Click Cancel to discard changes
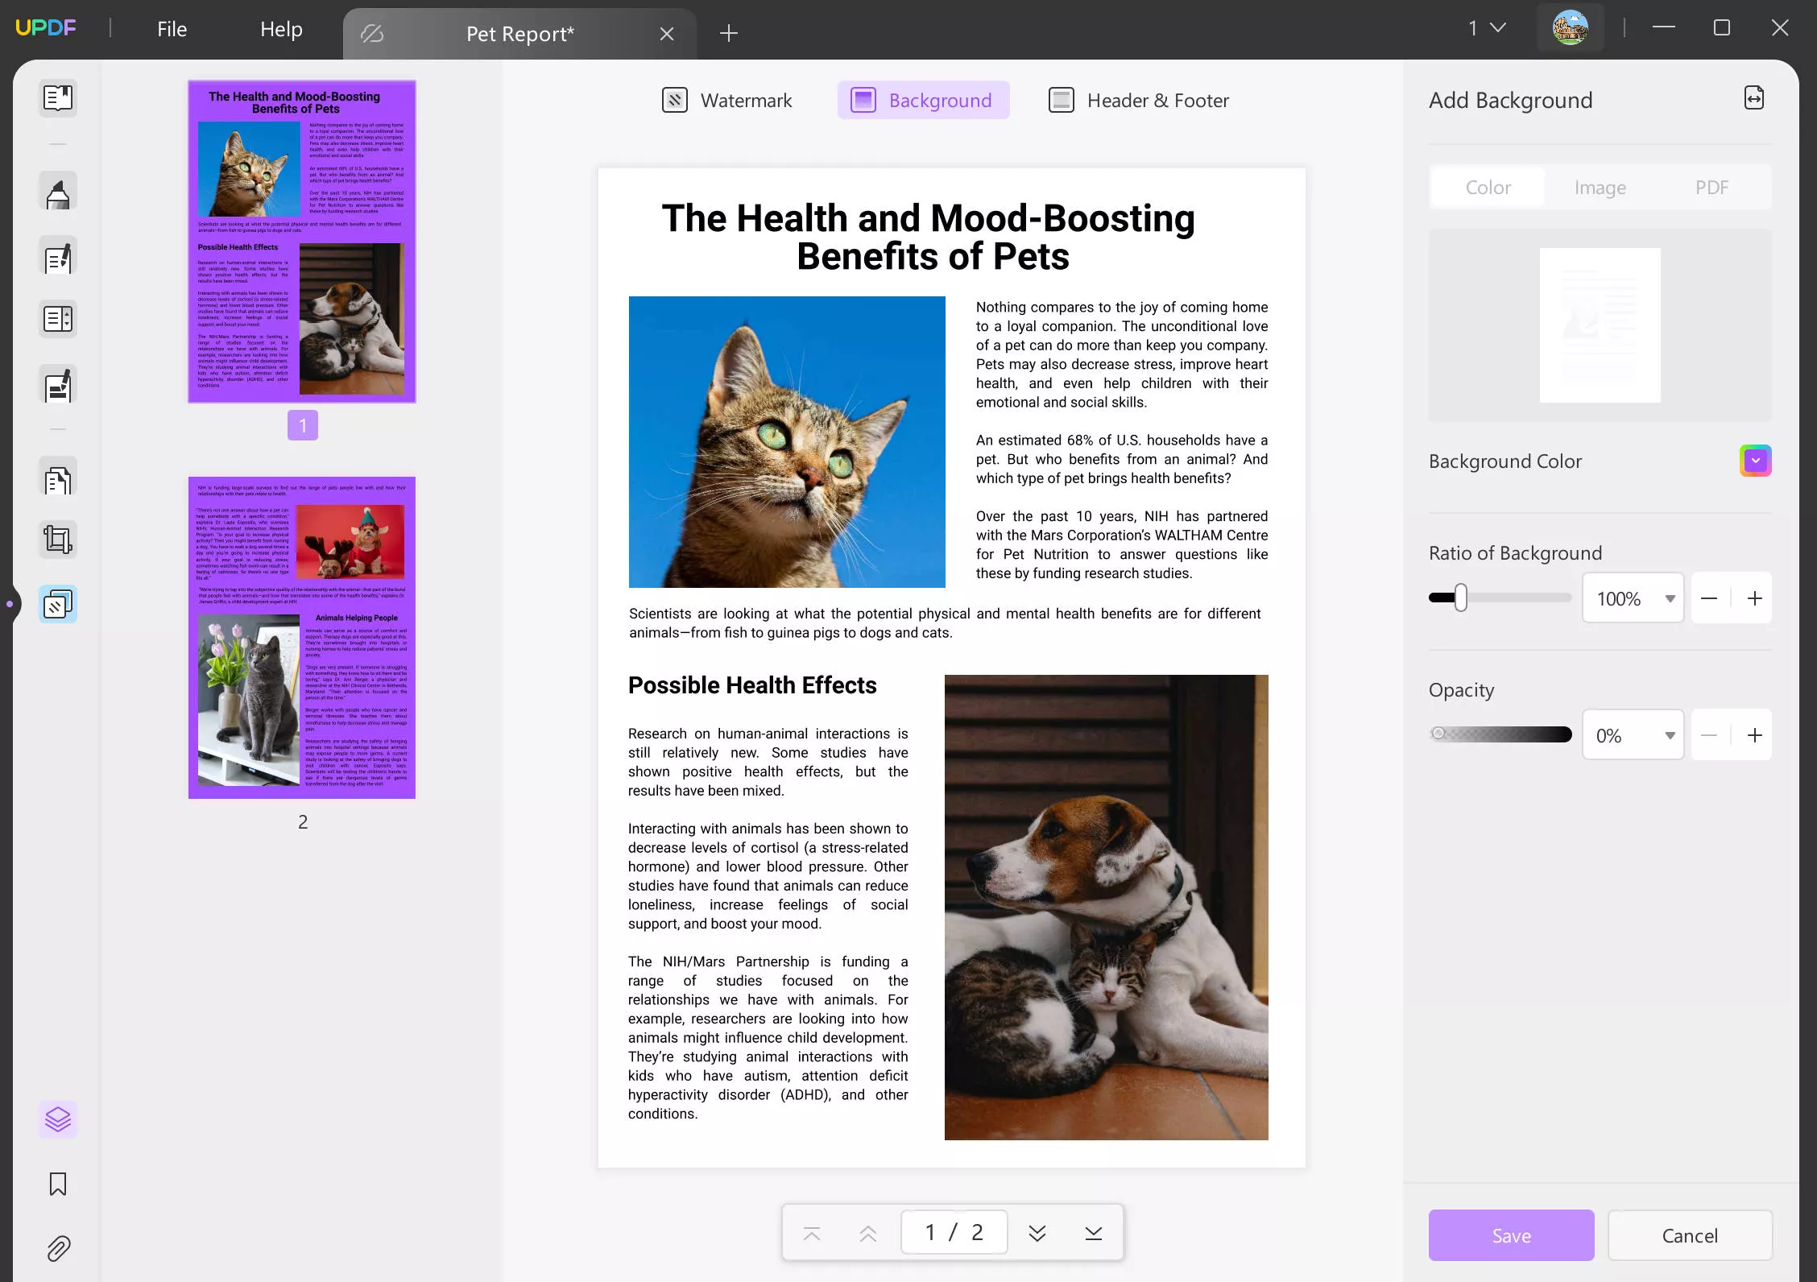The height and width of the screenshot is (1282, 1817). pos(1691,1234)
